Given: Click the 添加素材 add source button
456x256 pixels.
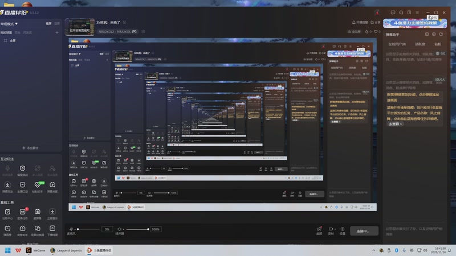Looking at the screenshot, I should (x=30, y=148).
